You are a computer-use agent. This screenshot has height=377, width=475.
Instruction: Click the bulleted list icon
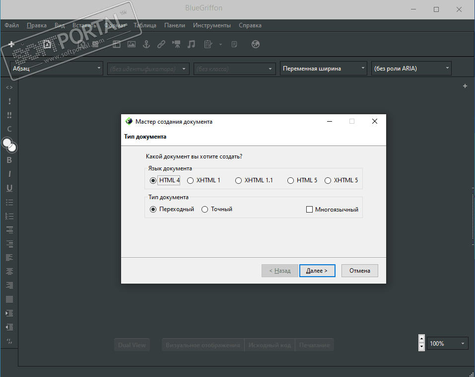pos(9,202)
